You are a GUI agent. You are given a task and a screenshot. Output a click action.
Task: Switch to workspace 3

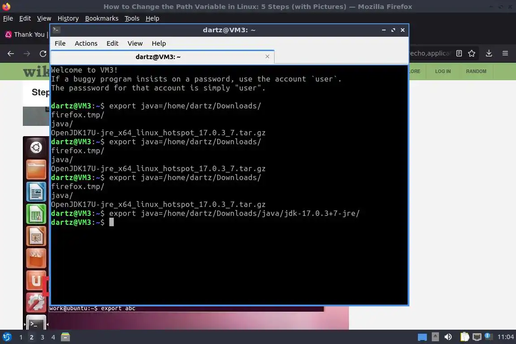pyautogui.click(x=43, y=337)
